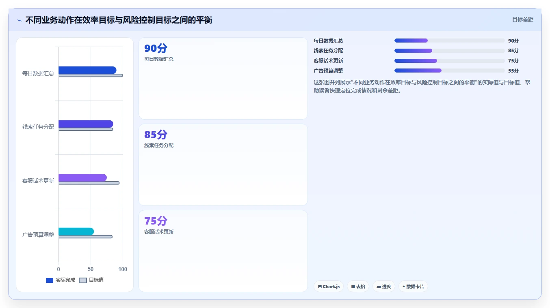The image size is (550, 308).
Task: Click the 客服话术更新 progress bar
Action: pos(449,61)
